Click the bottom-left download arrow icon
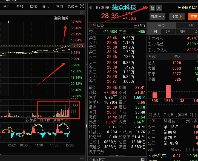Screen dimensions: 198x161 82,159
